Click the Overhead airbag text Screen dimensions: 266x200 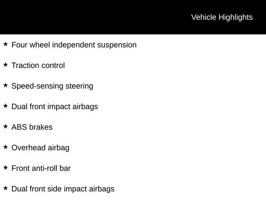click(x=40, y=148)
